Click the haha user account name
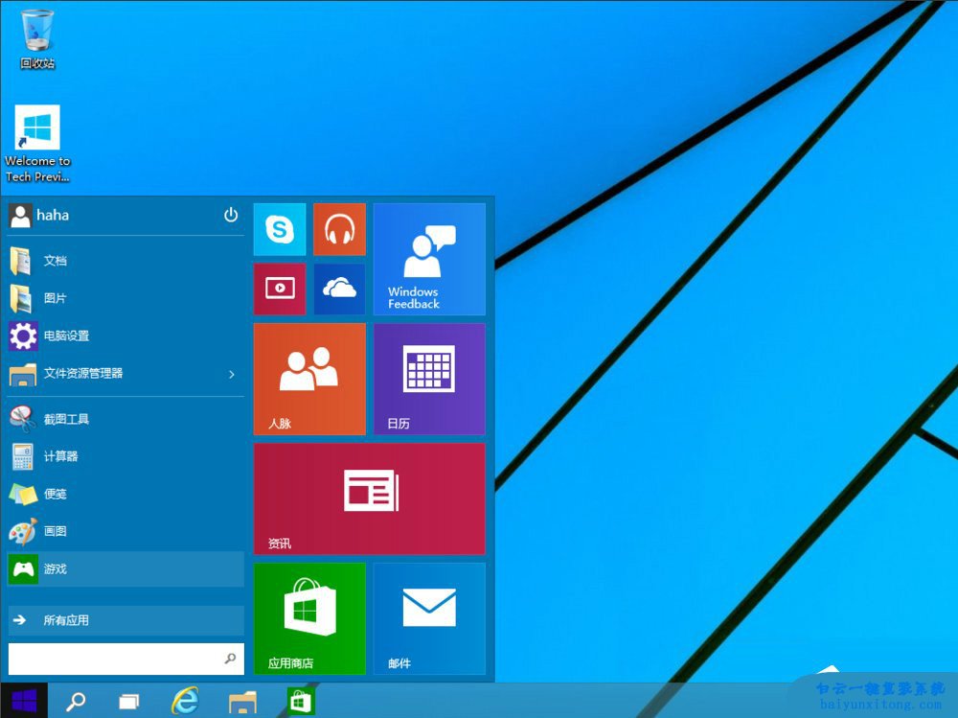The width and height of the screenshot is (958, 718). click(x=52, y=216)
